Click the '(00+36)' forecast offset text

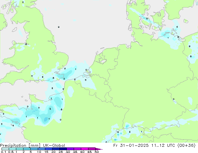click(x=186, y=146)
